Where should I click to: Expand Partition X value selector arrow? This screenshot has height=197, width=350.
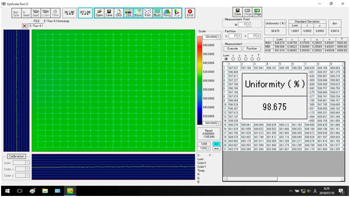click(x=240, y=36)
